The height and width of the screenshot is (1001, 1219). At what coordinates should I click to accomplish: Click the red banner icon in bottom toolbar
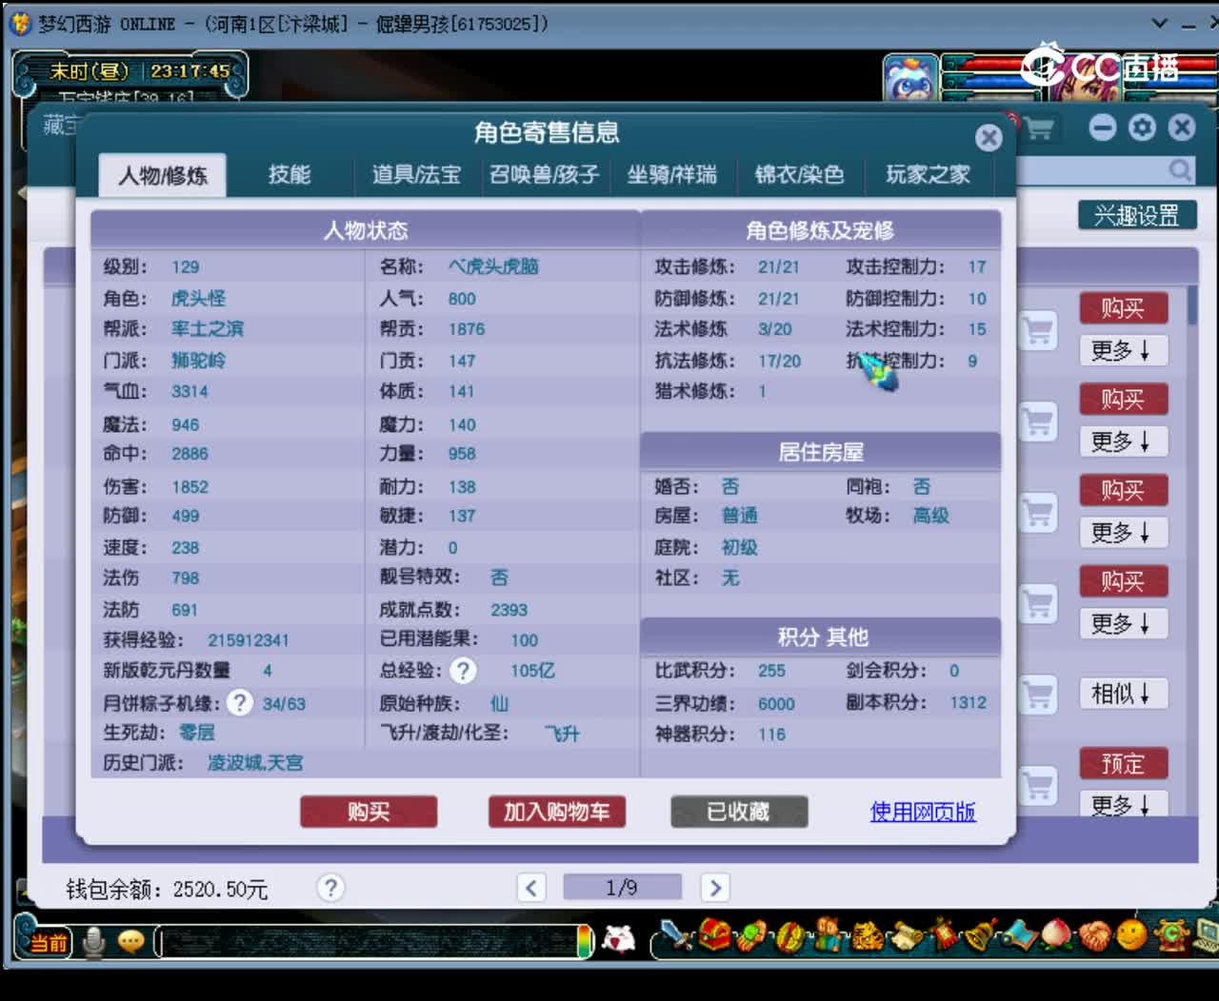pyautogui.click(x=943, y=937)
